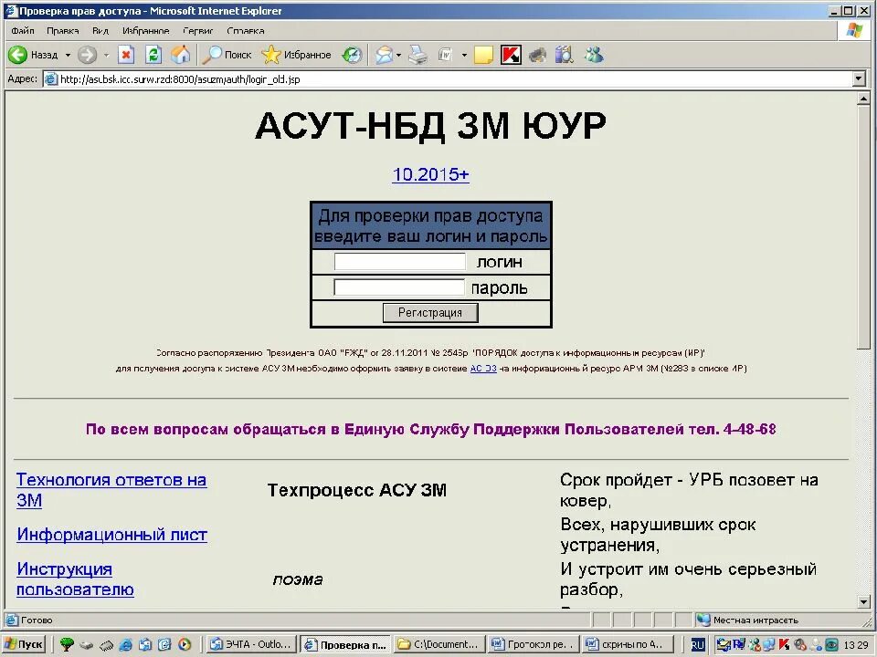Click the RU language indicator

pyautogui.click(x=697, y=645)
